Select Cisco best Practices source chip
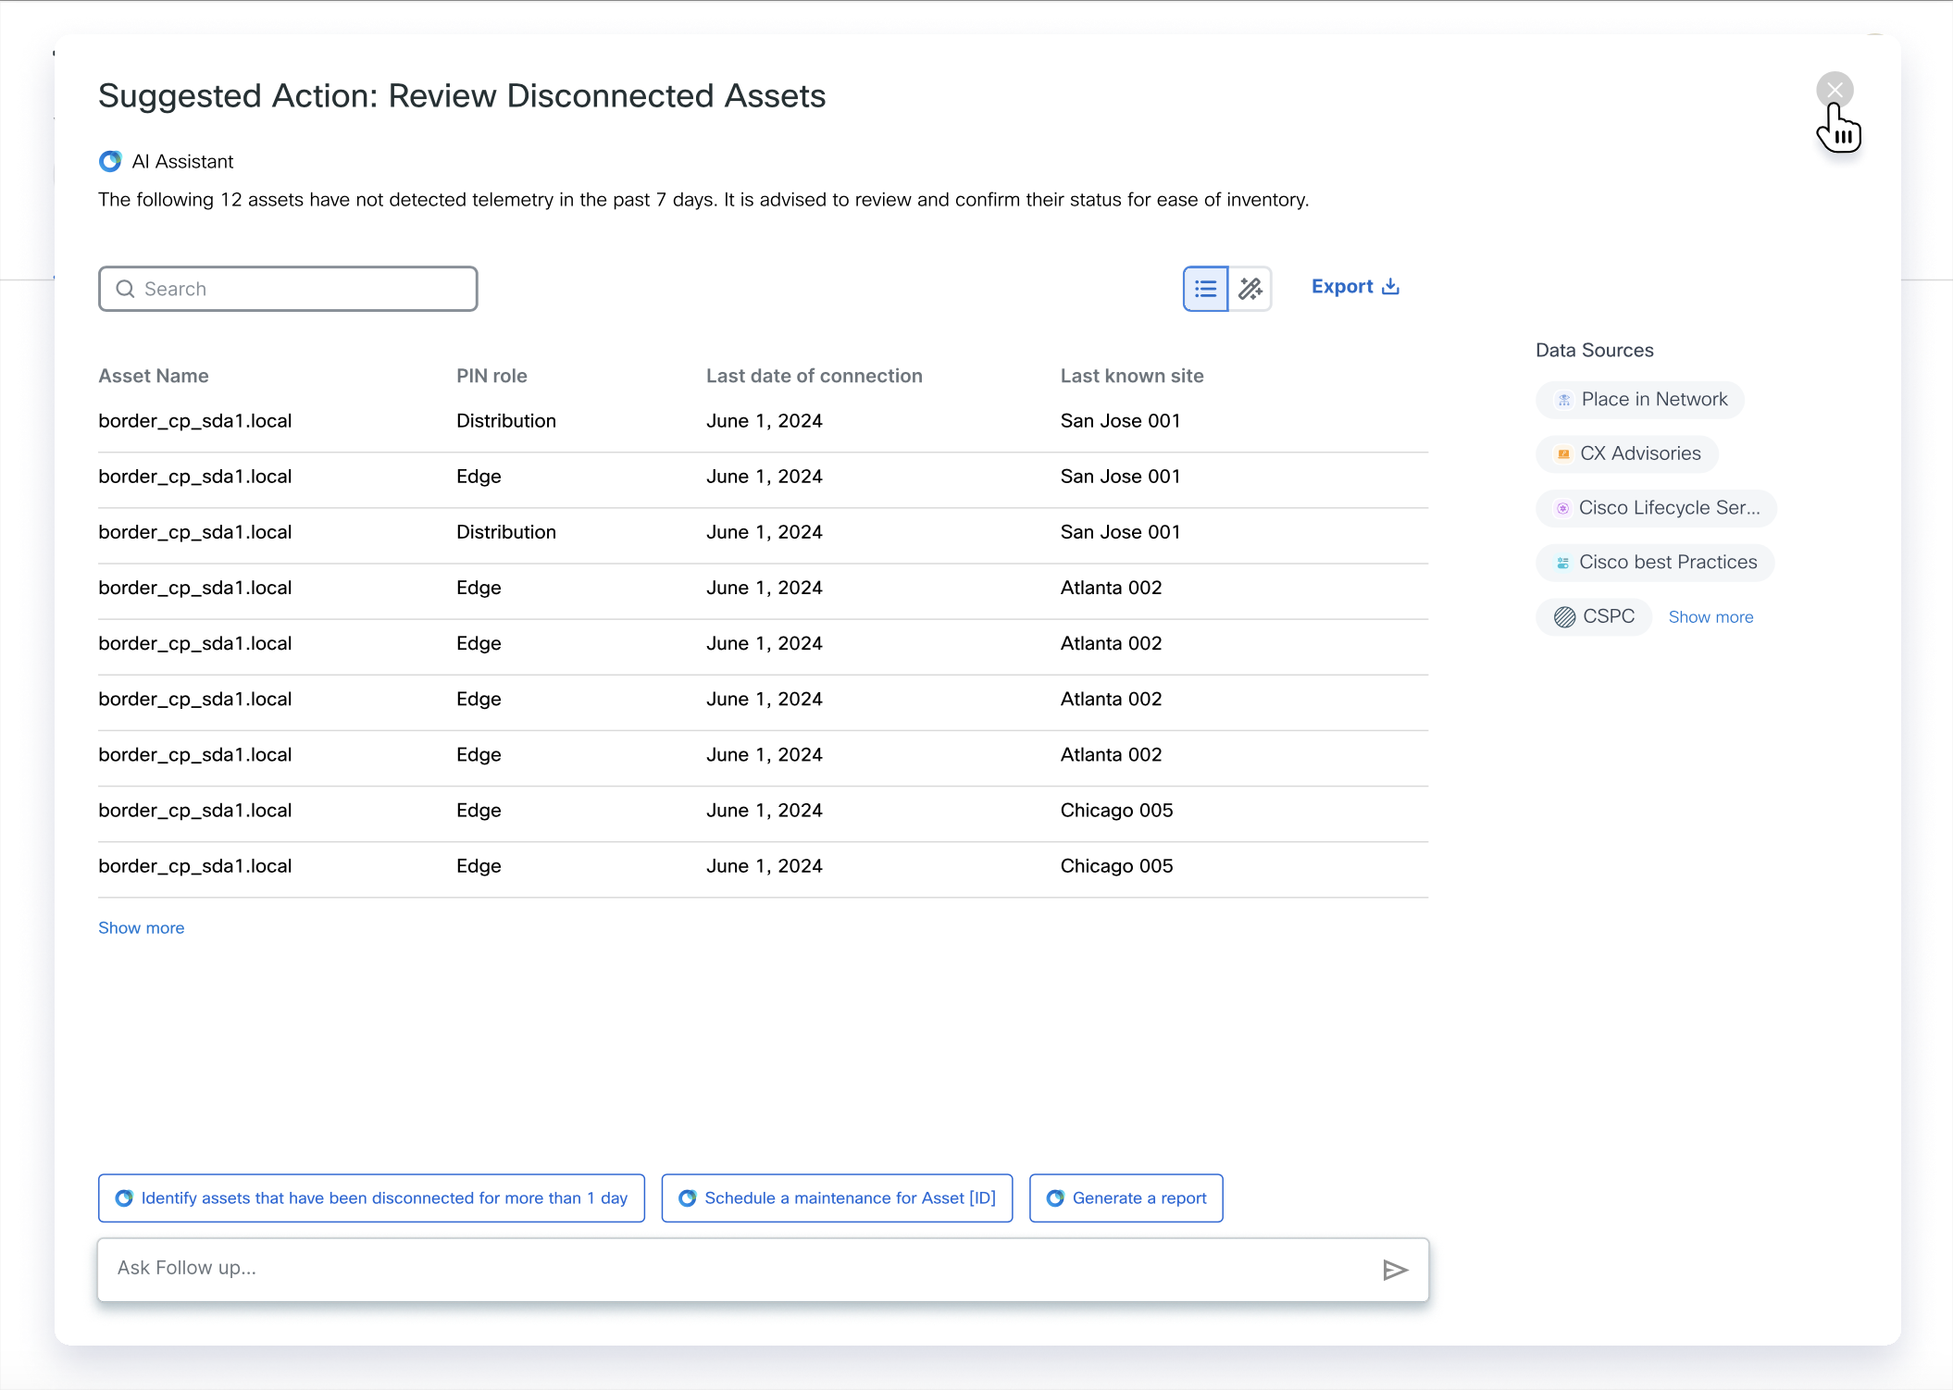This screenshot has height=1390, width=1953. coord(1655,563)
